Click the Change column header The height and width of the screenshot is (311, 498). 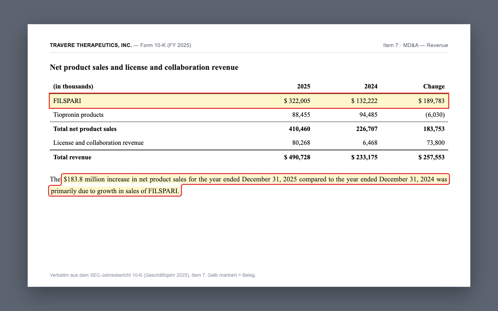click(434, 86)
